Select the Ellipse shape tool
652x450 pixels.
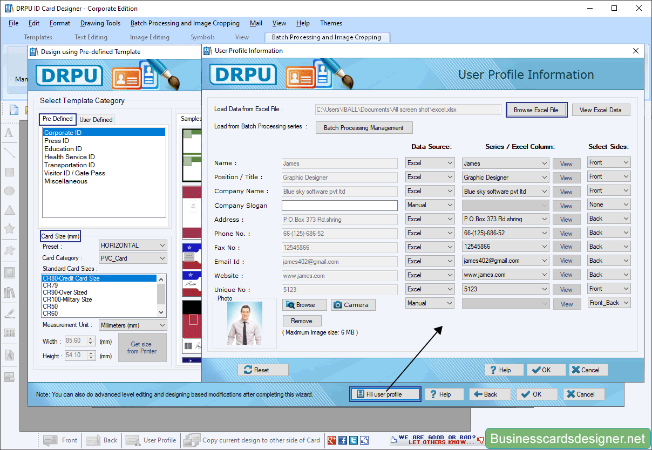[9, 191]
